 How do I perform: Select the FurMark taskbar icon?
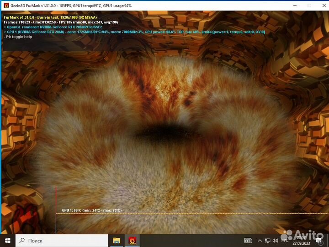(x=132, y=240)
